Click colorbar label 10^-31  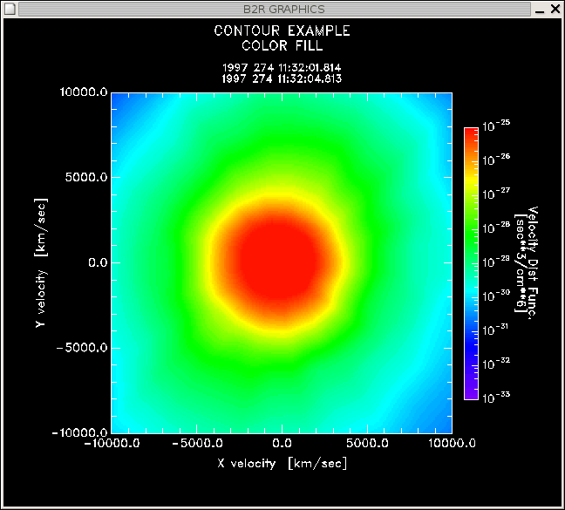point(496,330)
